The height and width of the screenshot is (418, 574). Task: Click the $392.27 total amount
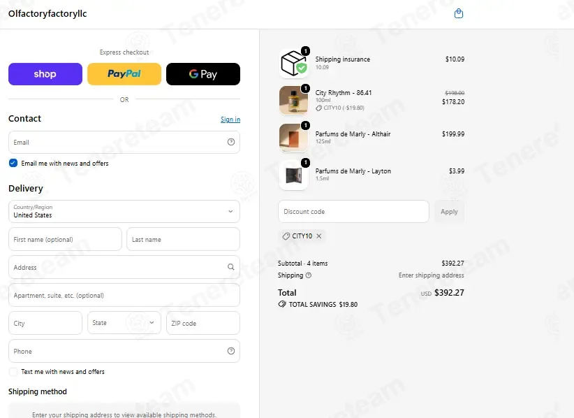click(449, 293)
